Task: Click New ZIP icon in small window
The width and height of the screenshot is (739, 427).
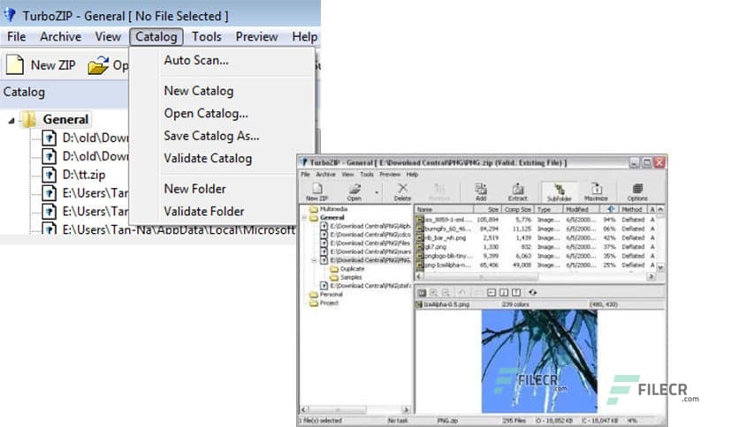Action: coord(317,189)
